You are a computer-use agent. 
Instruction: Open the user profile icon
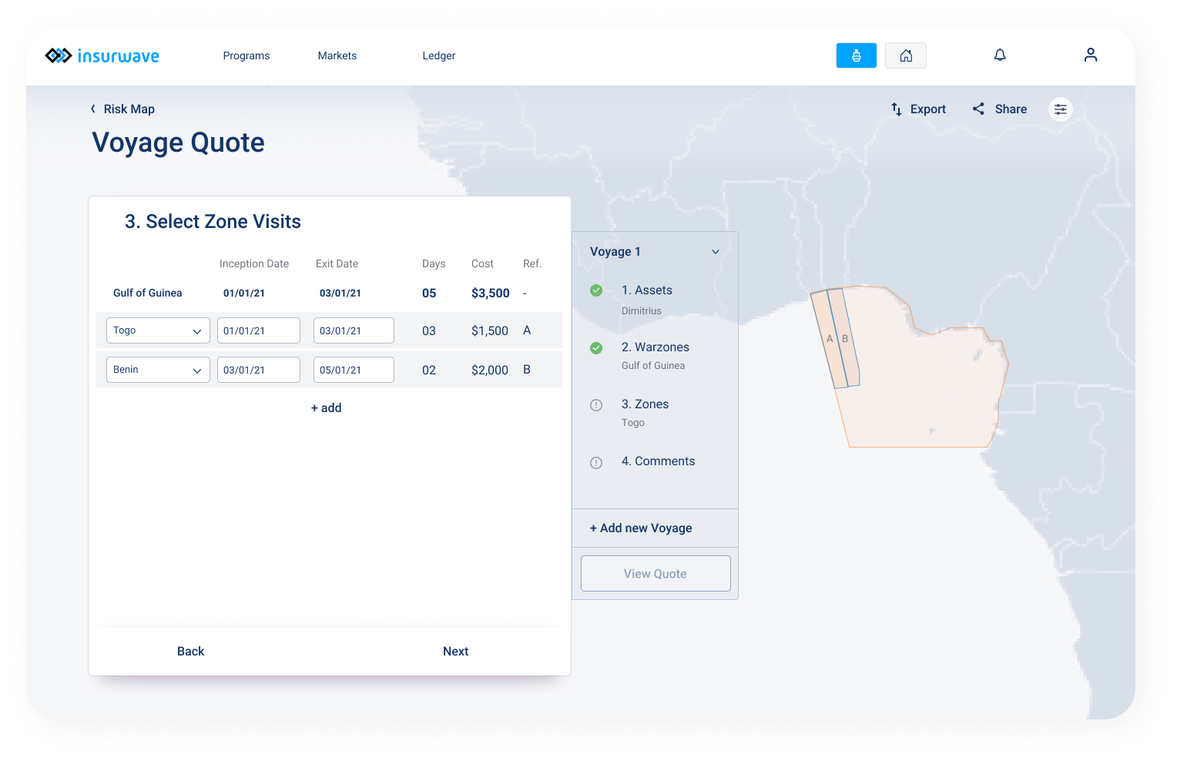point(1091,55)
